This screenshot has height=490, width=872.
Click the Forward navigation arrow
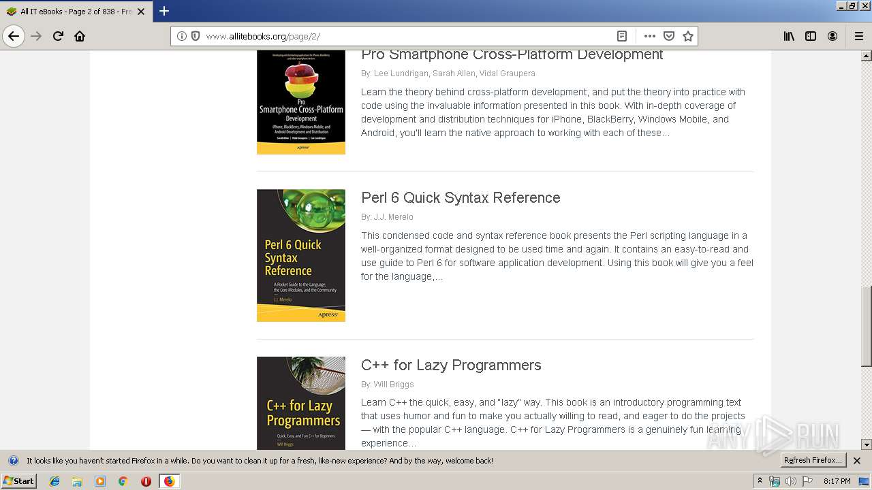36,36
